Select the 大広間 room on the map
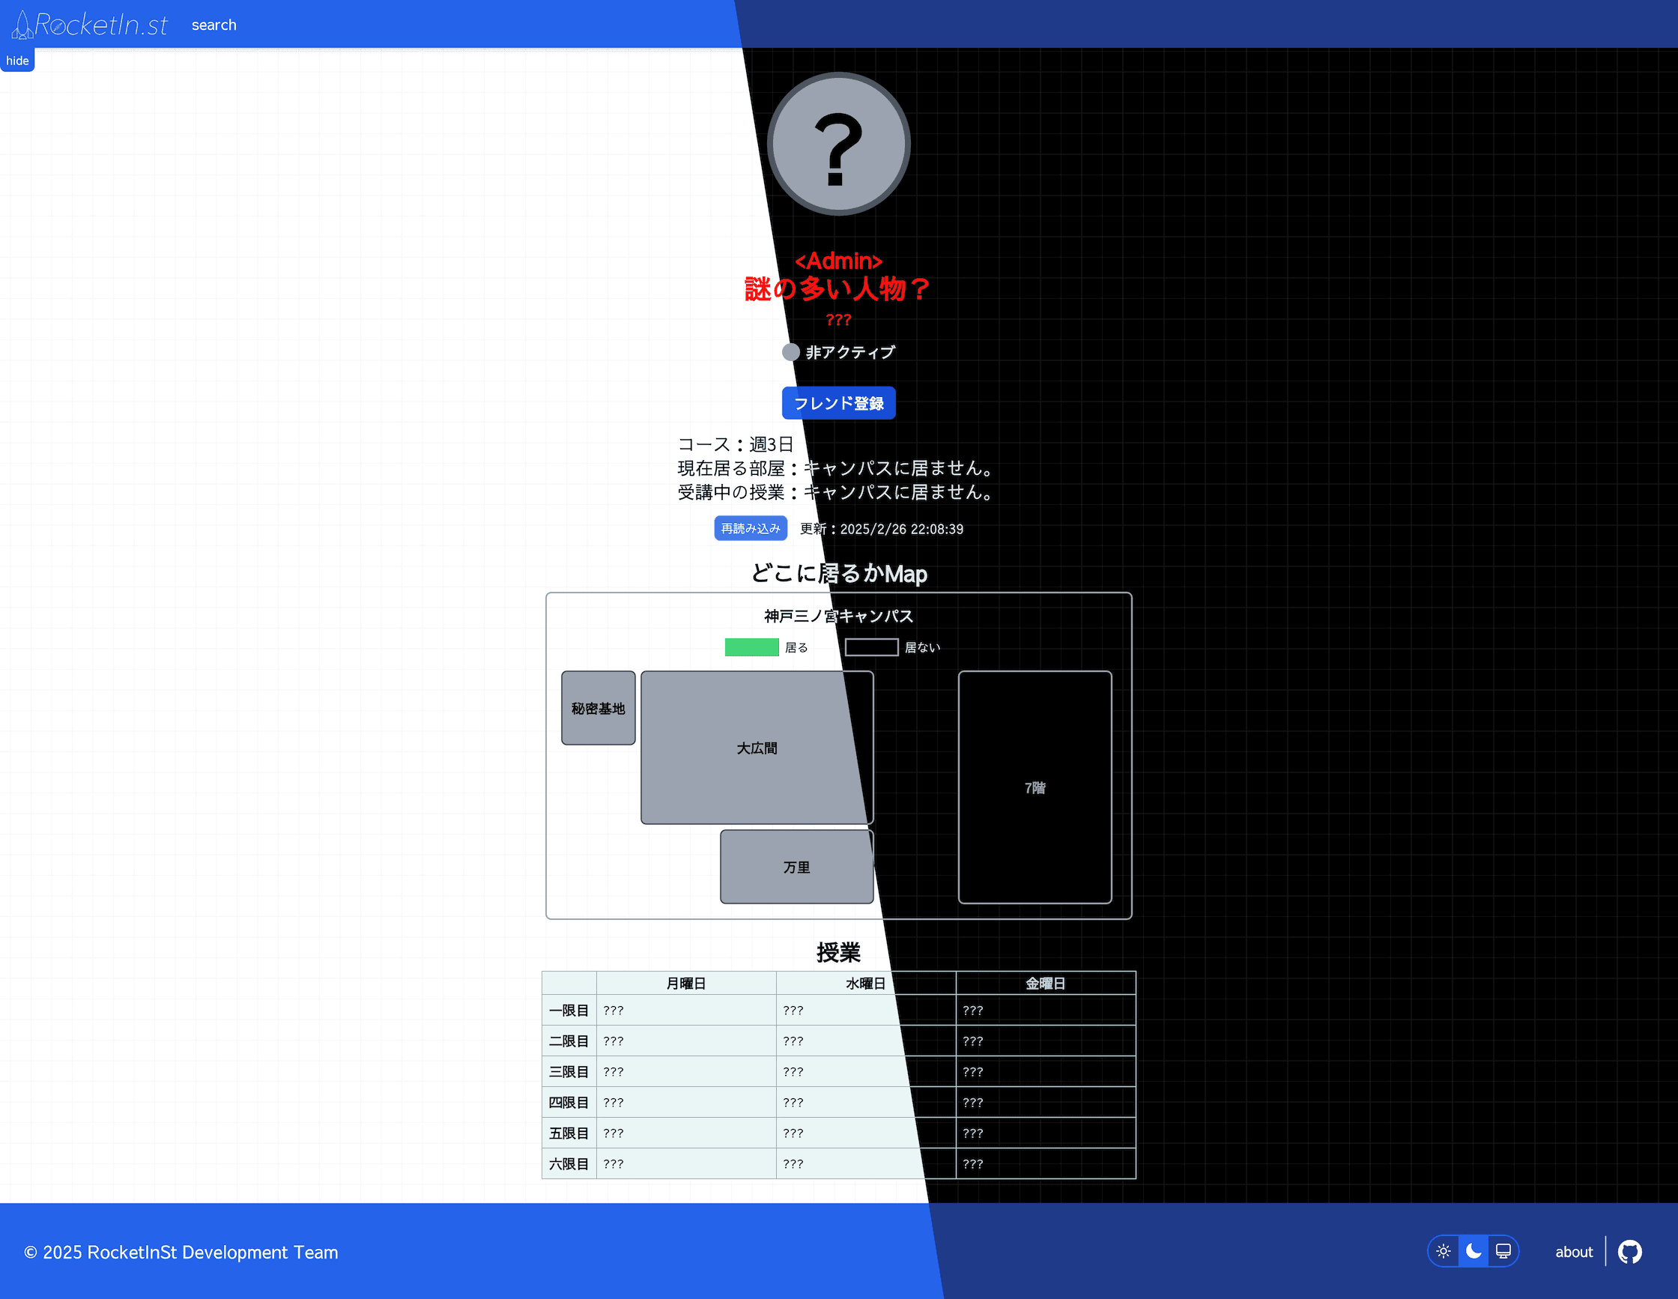The image size is (1678, 1299). 756,748
